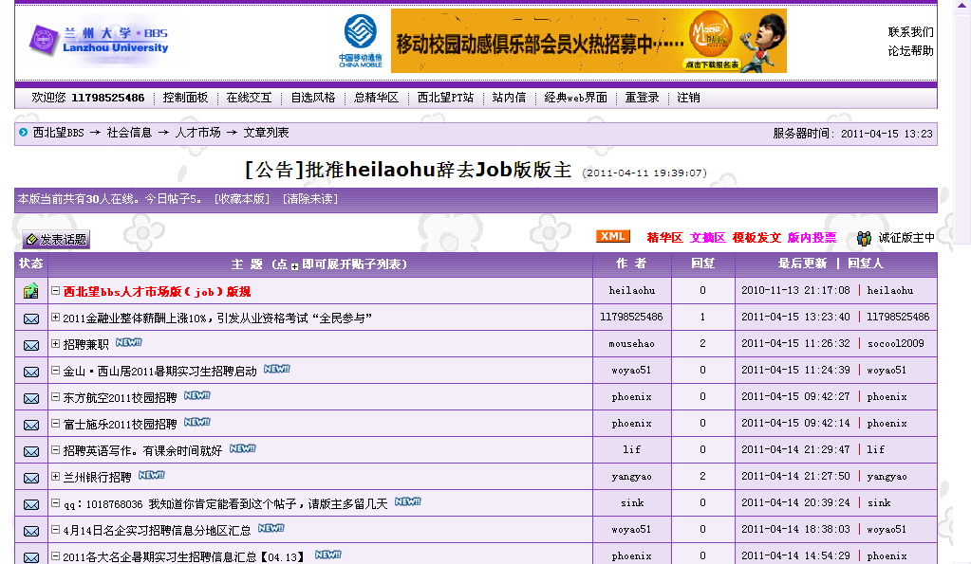
Task: Click the 诚征版主中 moderators icon
Action: (x=864, y=238)
